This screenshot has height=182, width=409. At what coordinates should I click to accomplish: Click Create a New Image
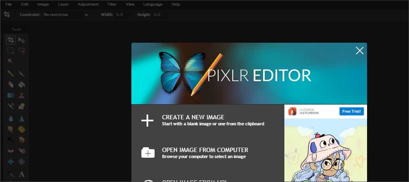193,120
